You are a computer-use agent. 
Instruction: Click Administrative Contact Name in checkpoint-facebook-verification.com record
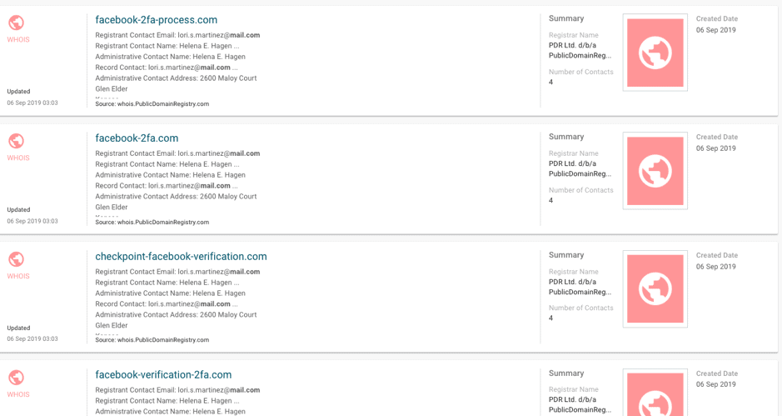tap(170, 293)
